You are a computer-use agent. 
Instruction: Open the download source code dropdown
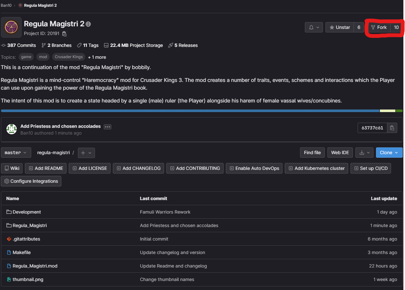pos(364,153)
